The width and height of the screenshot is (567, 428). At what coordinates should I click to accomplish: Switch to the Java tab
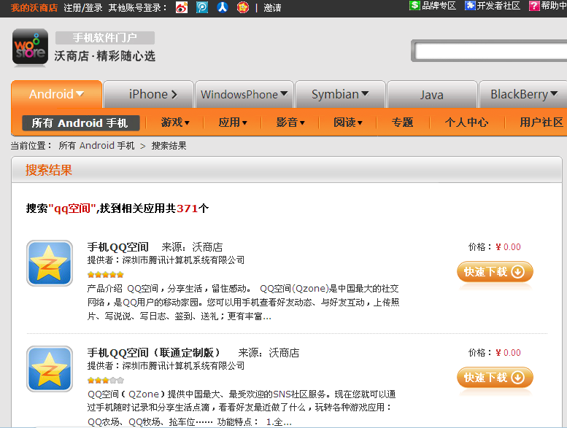432,95
